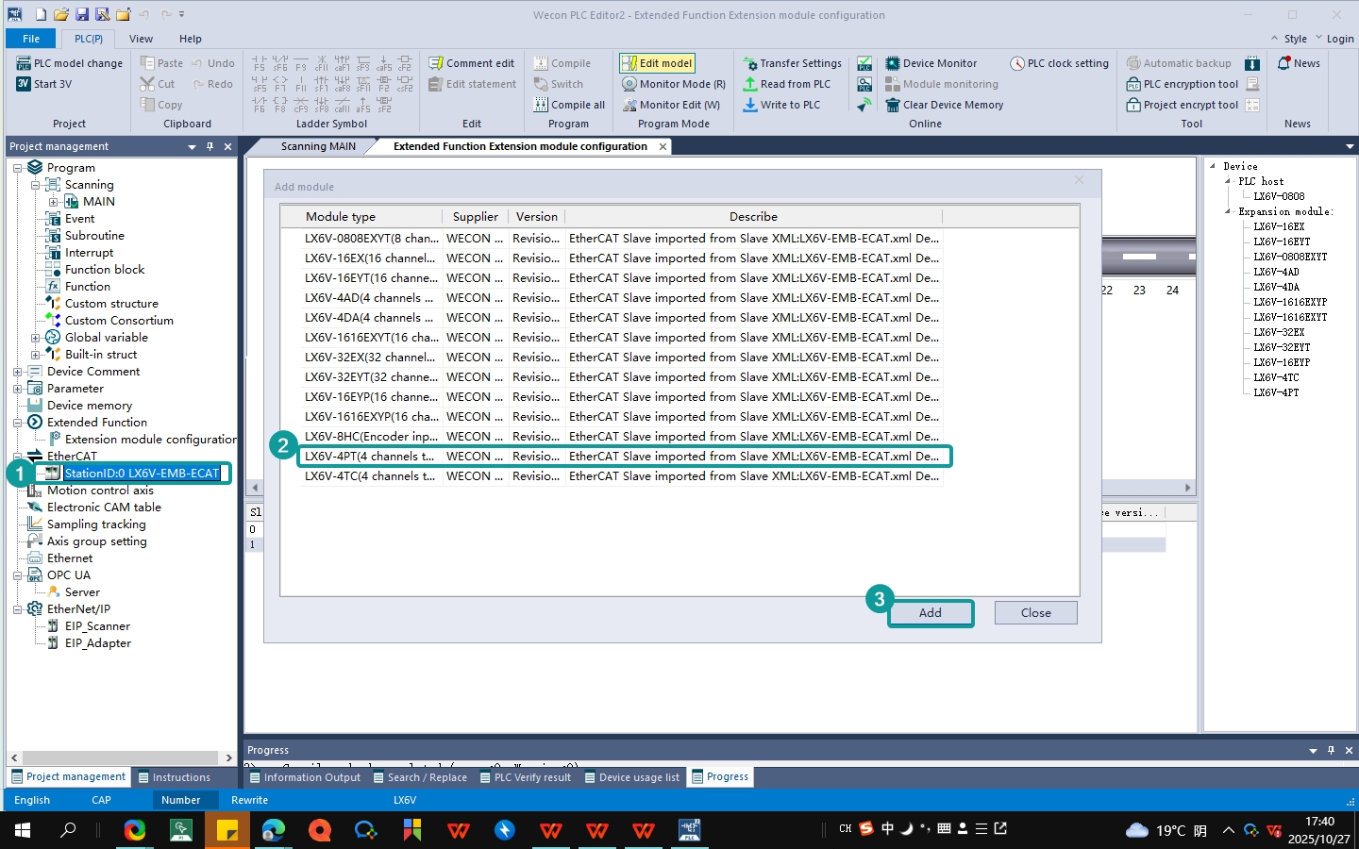This screenshot has width=1359, height=849.
Task: Open Project management panel dropdown arrow
Action: pyautogui.click(x=192, y=146)
